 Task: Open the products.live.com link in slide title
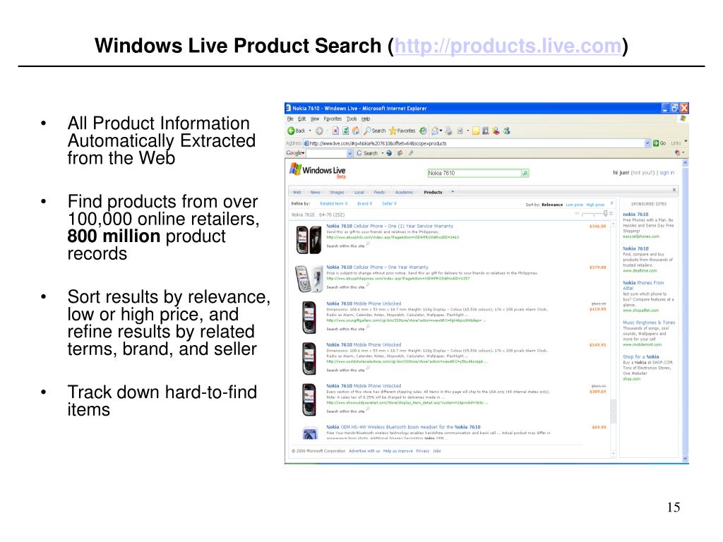pyautogui.click(x=508, y=46)
